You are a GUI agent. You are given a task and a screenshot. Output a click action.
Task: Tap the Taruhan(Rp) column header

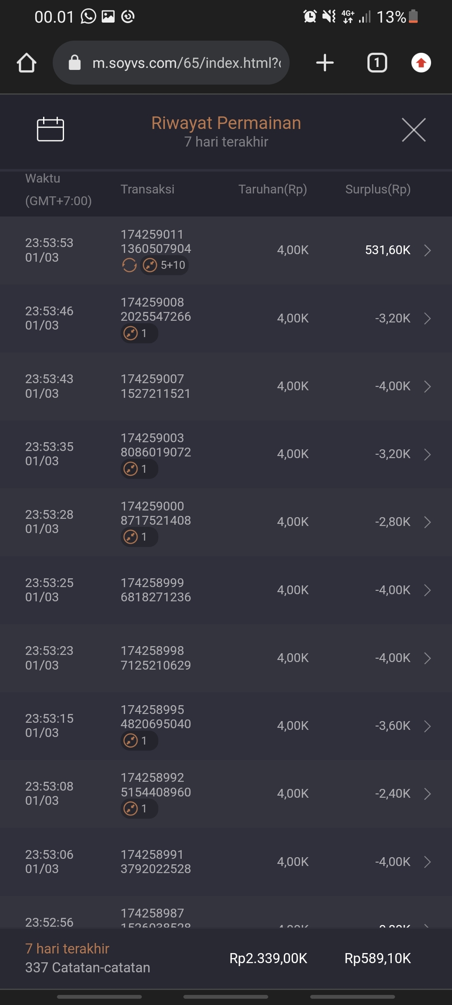272,189
